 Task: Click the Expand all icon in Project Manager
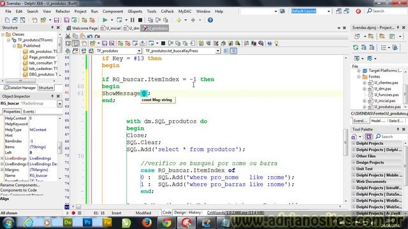pyautogui.click(x=364, y=47)
